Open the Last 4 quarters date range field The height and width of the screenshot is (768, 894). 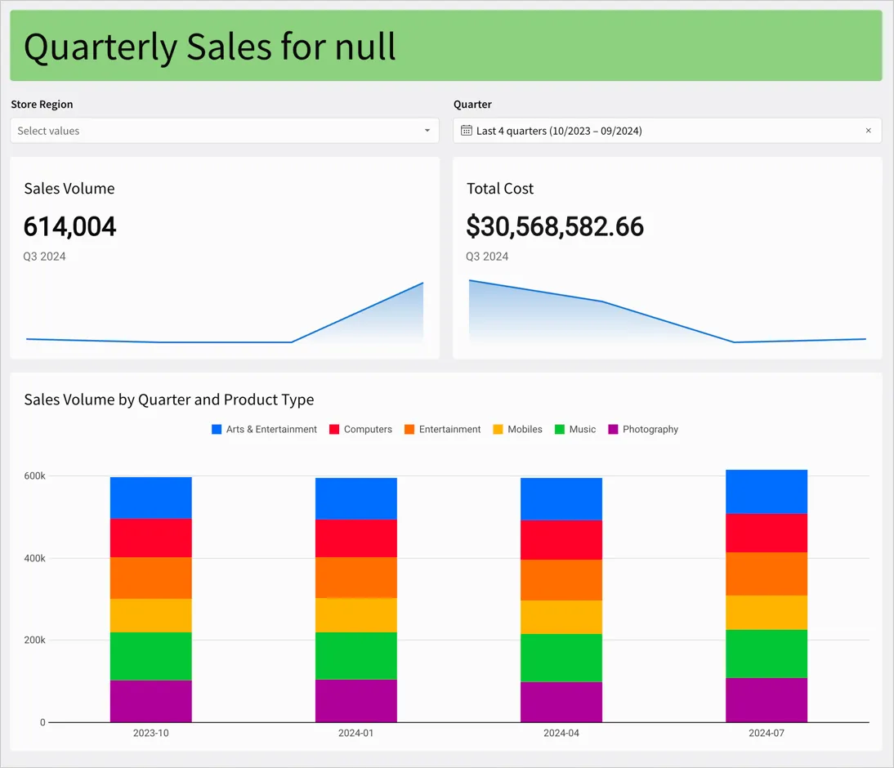click(667, 131)
